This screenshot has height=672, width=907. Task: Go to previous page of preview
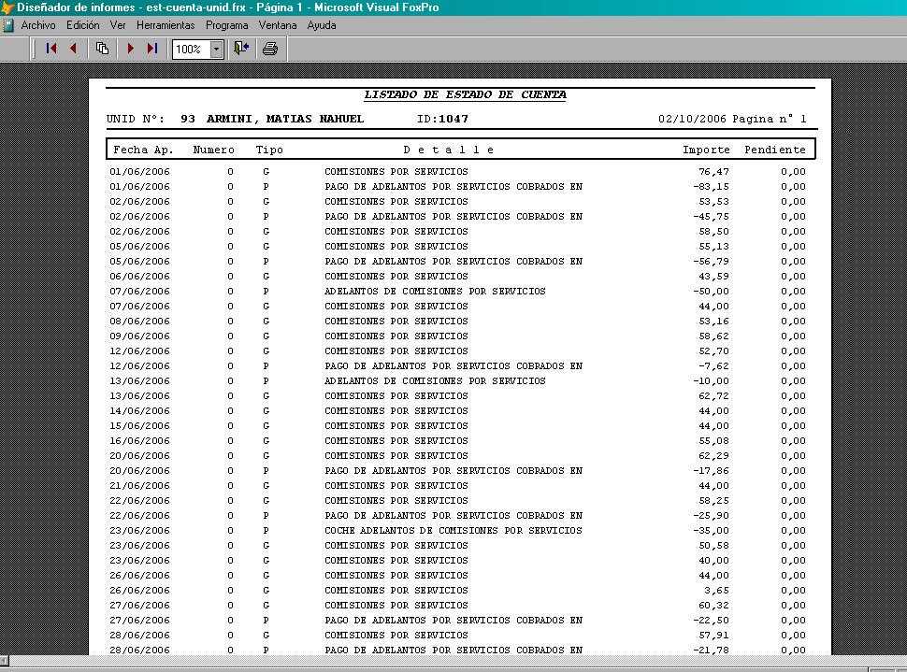tap(74, 49)
